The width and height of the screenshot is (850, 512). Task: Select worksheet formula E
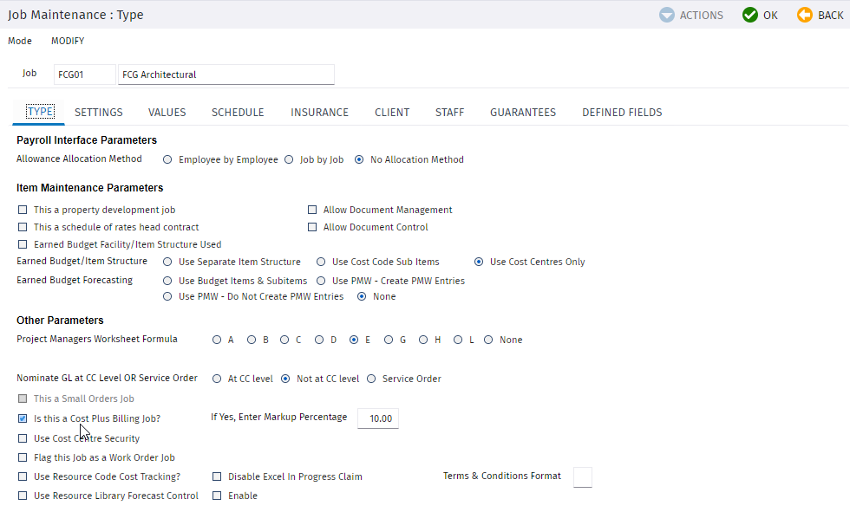(x=354, y=340)
